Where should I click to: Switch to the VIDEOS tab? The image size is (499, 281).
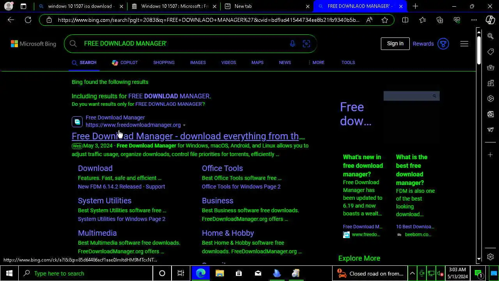click(x=228, y=62)
